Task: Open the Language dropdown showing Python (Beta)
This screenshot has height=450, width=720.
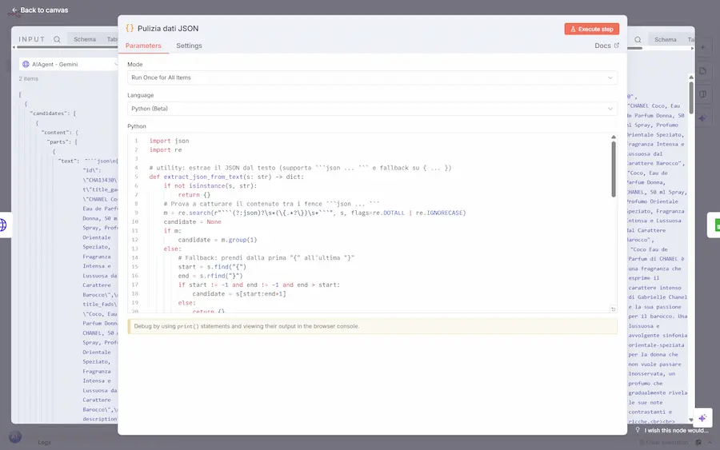Action: (x=372, y=109)
